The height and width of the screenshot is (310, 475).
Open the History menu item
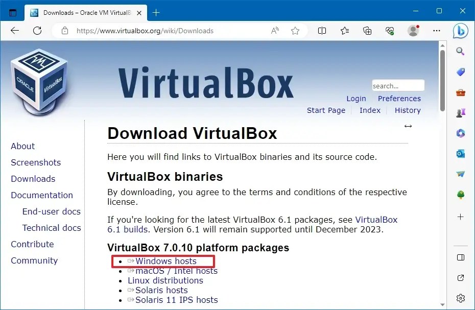(407, 110)
